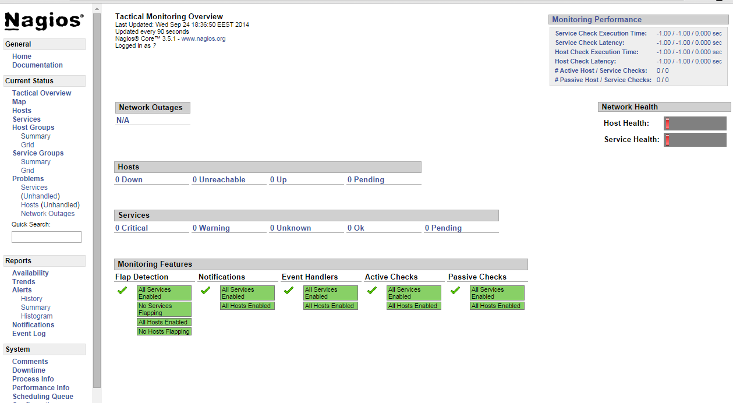The height and width of the screenshot is (403, 733).
Task: Open 0 Pending under Services
Action: [443, 228]
